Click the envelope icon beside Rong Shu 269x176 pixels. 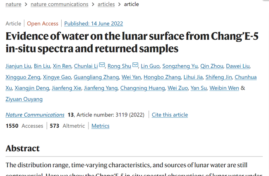click(135, 65)
